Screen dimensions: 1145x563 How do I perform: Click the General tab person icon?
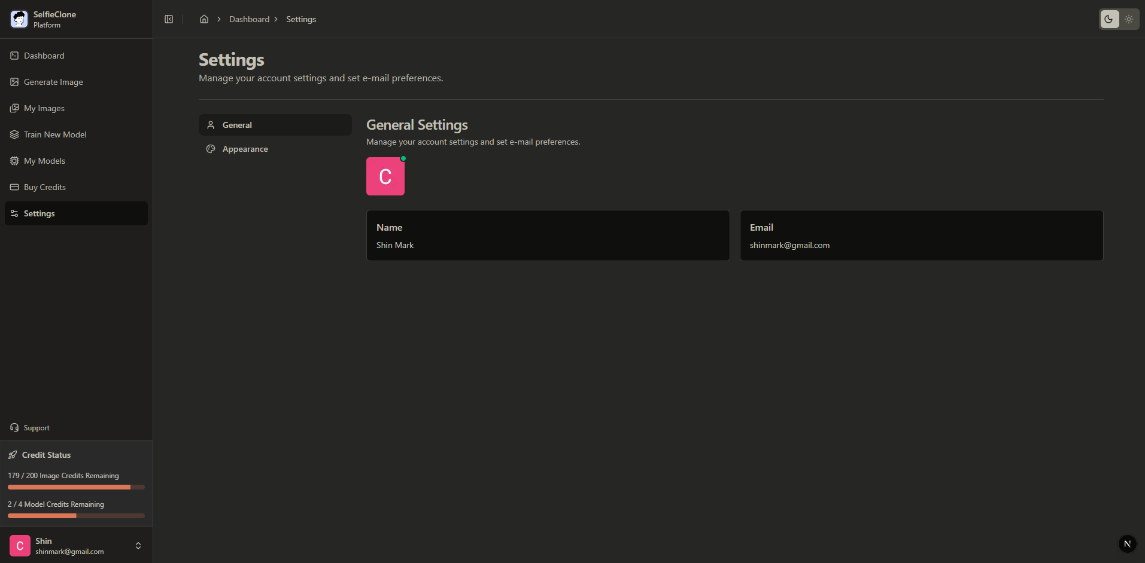tap(211, 125)
